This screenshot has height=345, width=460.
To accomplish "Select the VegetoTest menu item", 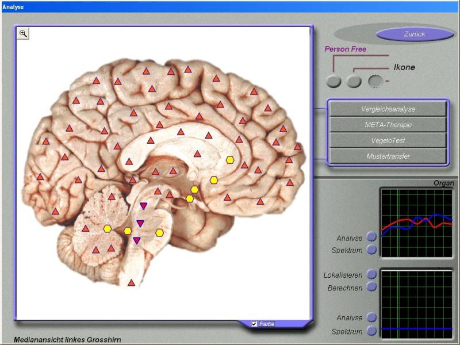I will point(388,140).
